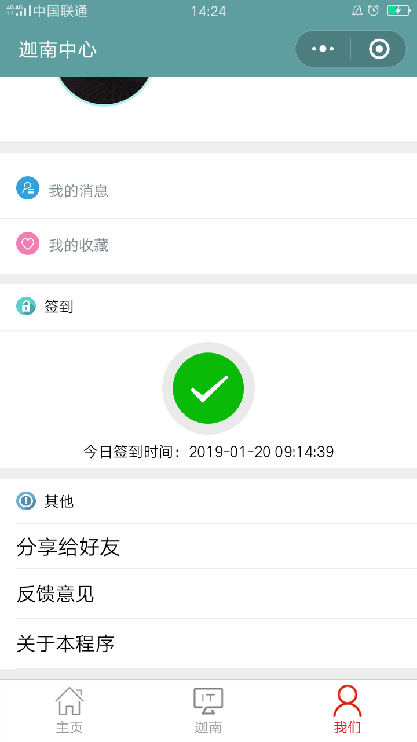Tap the teal lock 签到 icon
The height and width of the screenshot is (742, 417).
pos(26,306)
